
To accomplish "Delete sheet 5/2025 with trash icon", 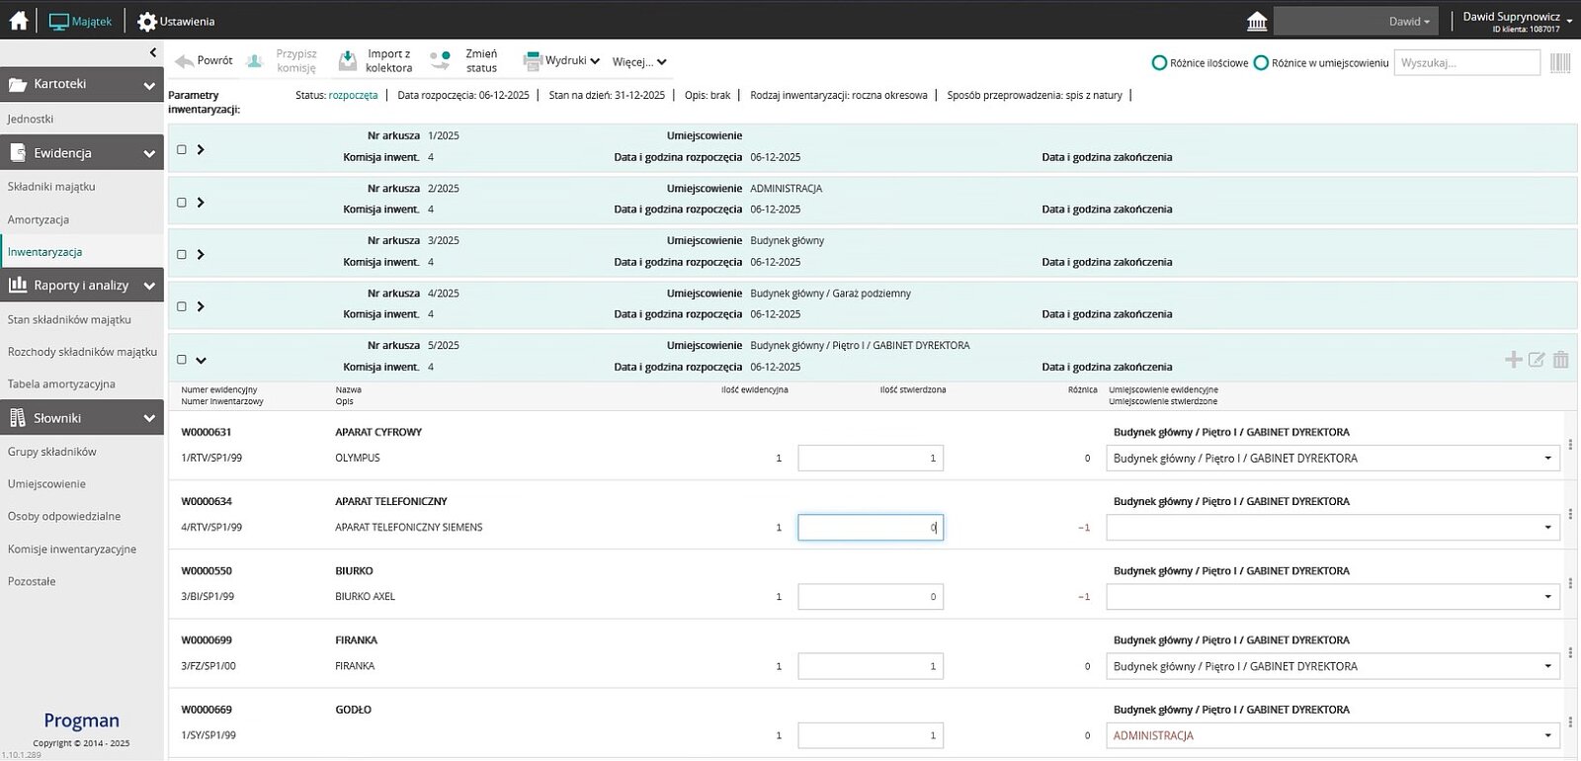I will click(1560, 360).
